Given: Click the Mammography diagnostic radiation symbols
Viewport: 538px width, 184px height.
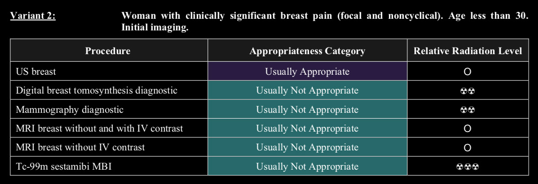Looking at the screenshot, I should tap(467, 110).
